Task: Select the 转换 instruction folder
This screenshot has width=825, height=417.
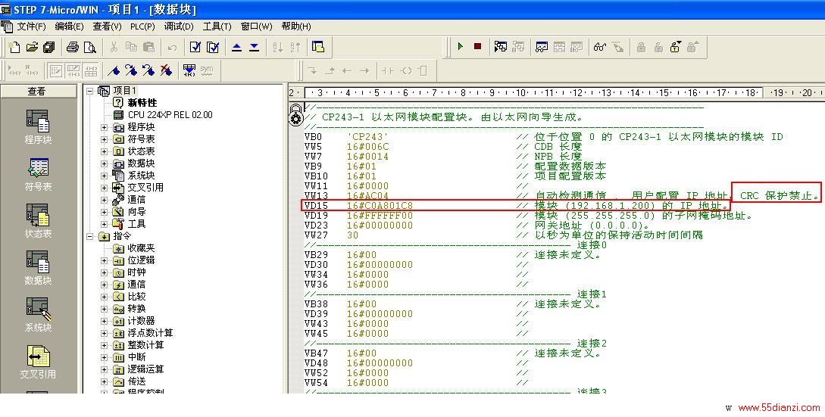Action: 136,309
